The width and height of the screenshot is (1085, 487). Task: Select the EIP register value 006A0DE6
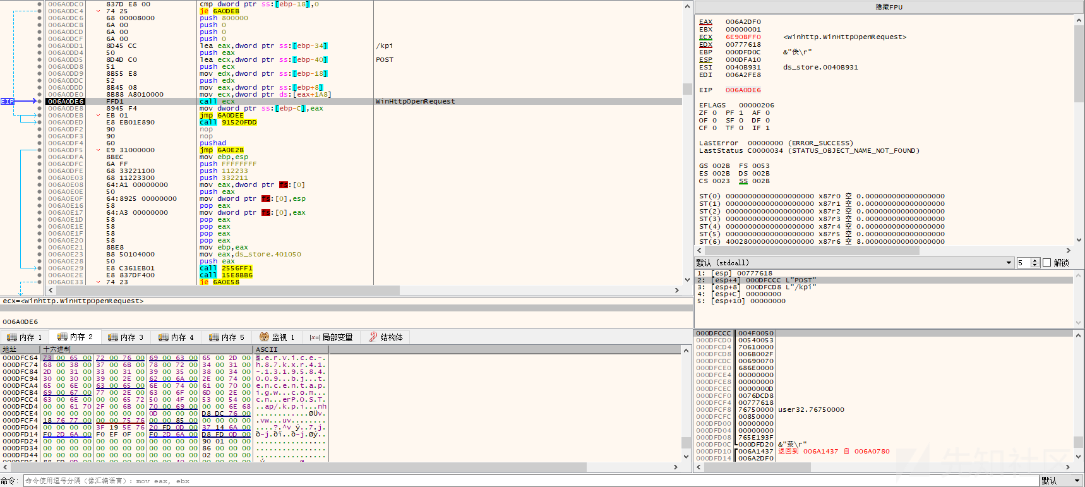pyautogui.click(x=743, y=90)
